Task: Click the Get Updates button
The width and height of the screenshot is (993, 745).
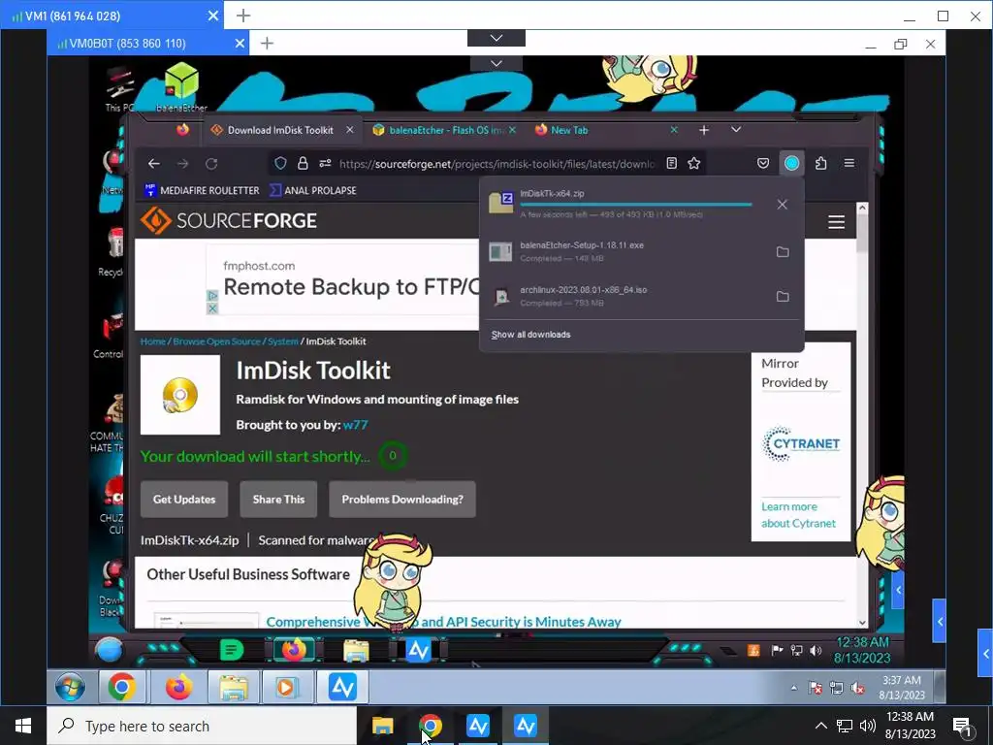Action: (x=183, y=500)
